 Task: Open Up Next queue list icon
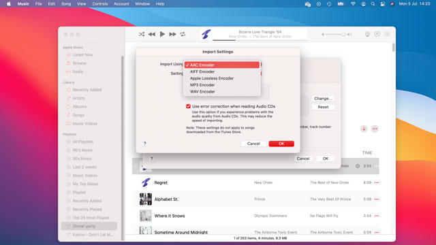387,34
